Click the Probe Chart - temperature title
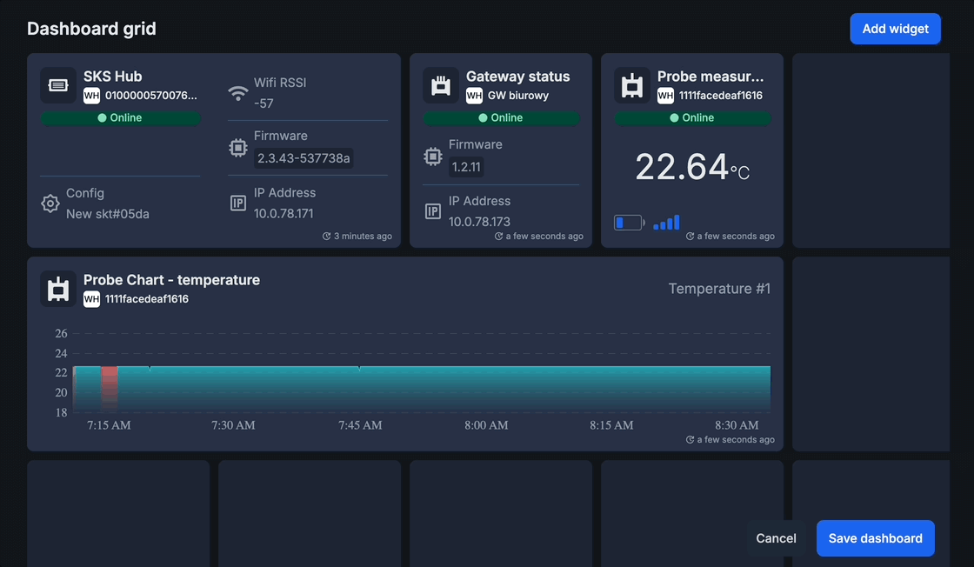This screenshot has height=567, width=974. coord(171,280)
